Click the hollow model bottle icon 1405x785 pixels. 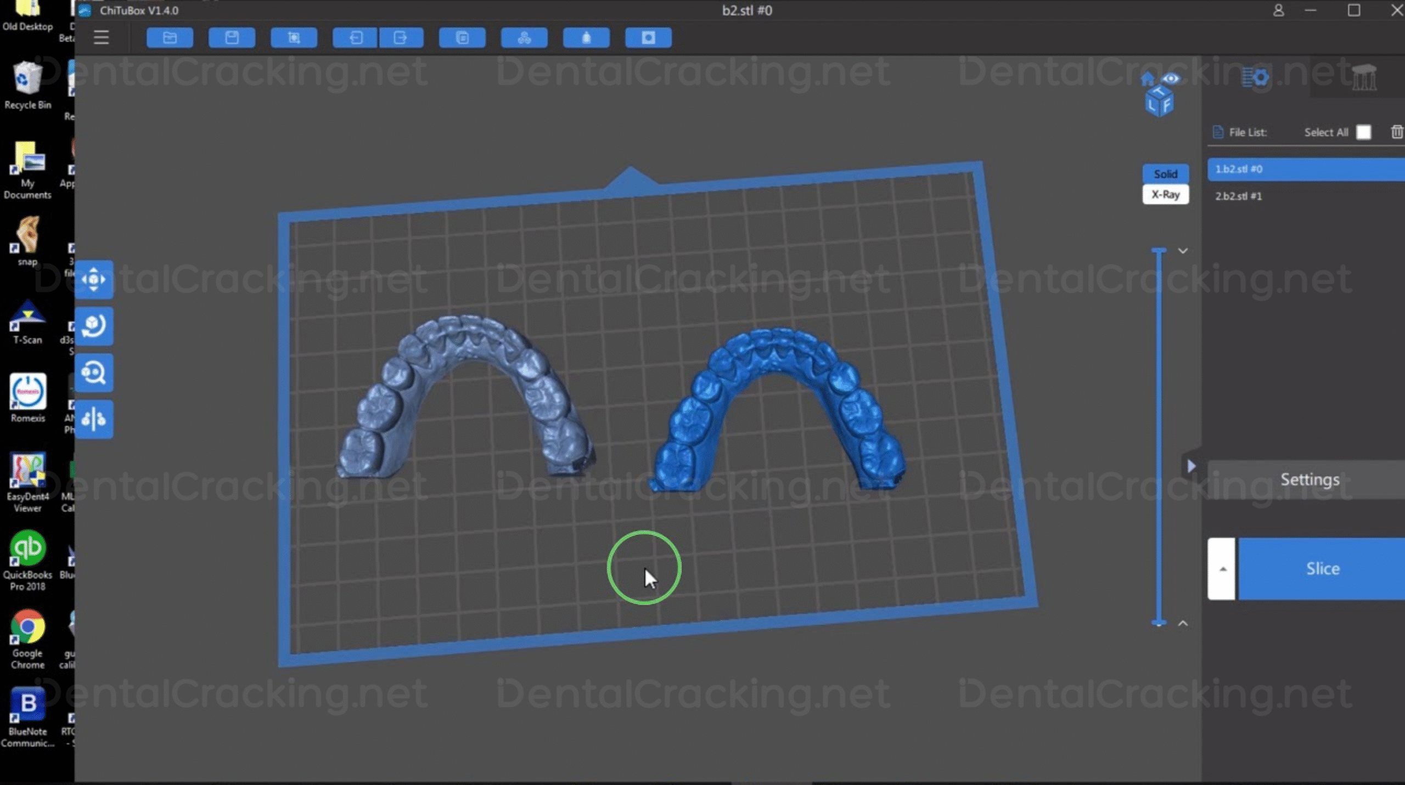point(586,37)
